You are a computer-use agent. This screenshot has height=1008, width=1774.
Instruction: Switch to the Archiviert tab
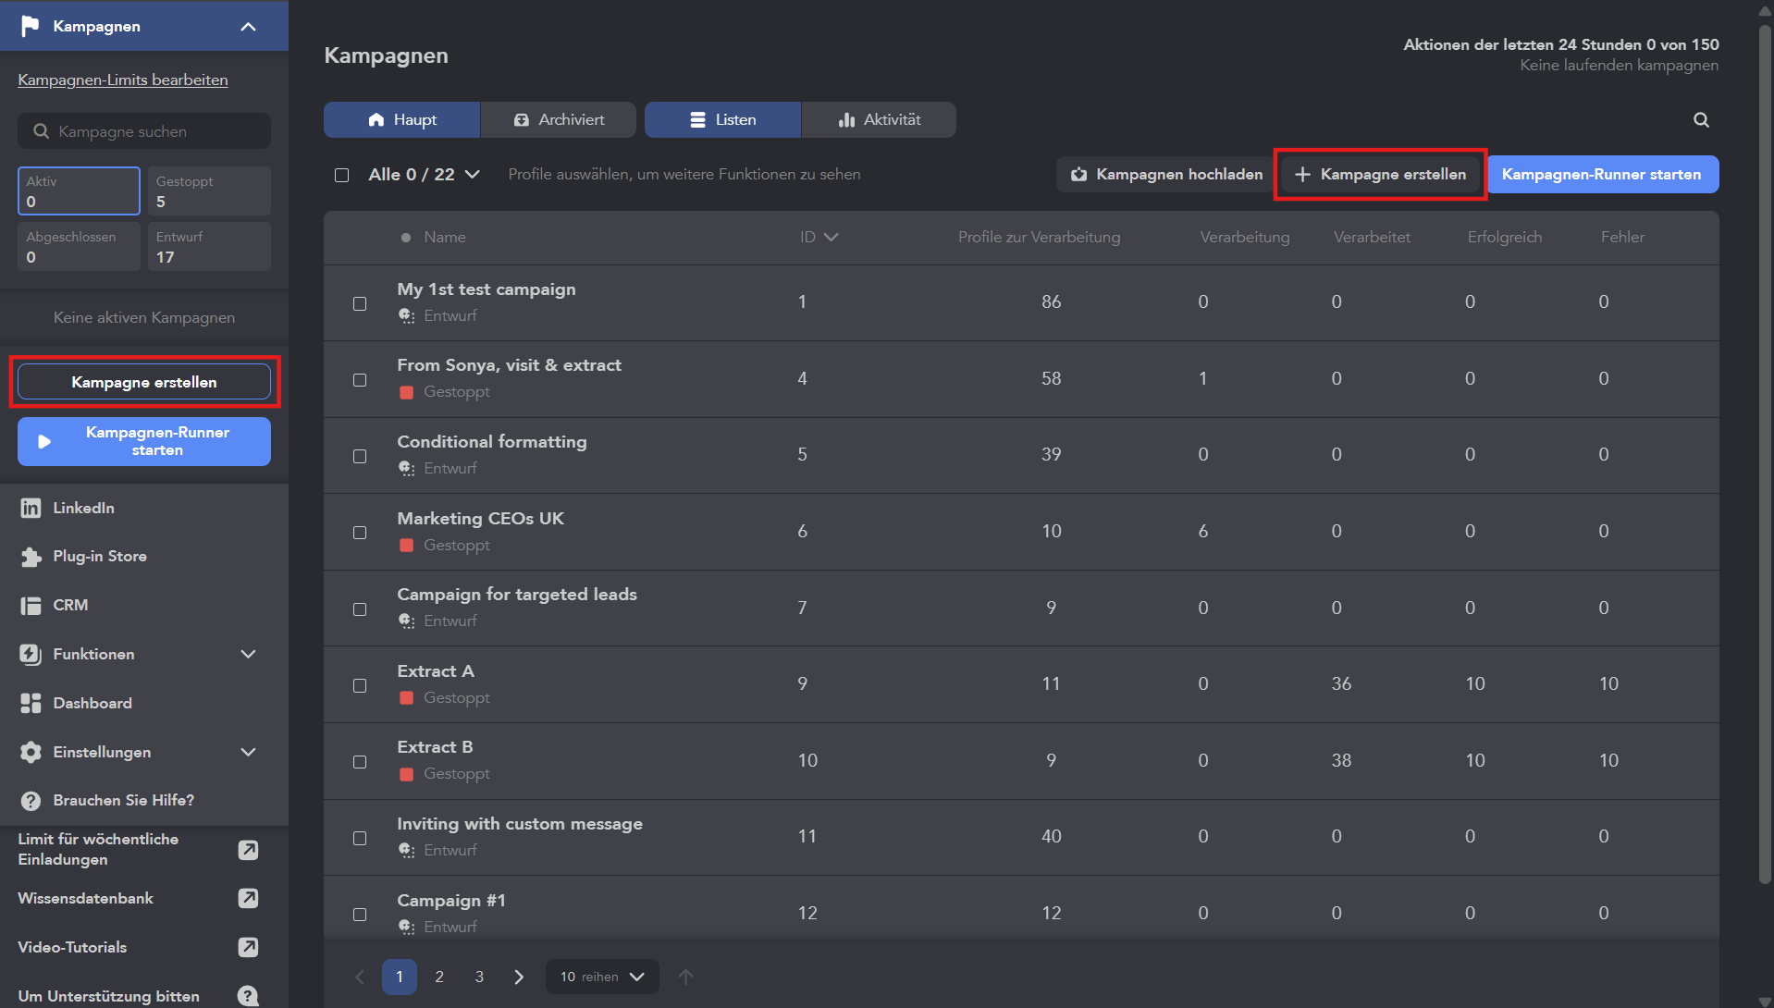(x=559, y=120)
